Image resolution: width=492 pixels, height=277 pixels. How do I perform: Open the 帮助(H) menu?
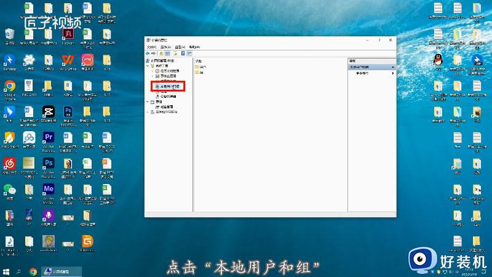point(194,47)
